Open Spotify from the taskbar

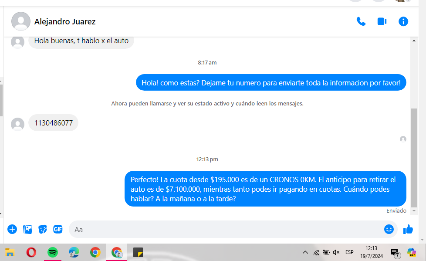[53, 252]
